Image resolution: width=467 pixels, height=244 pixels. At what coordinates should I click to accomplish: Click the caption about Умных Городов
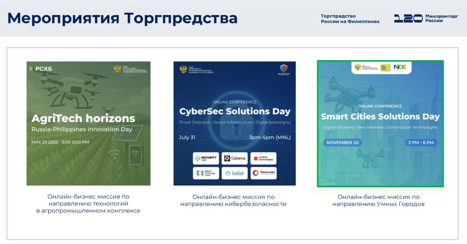tap(378, 200)
